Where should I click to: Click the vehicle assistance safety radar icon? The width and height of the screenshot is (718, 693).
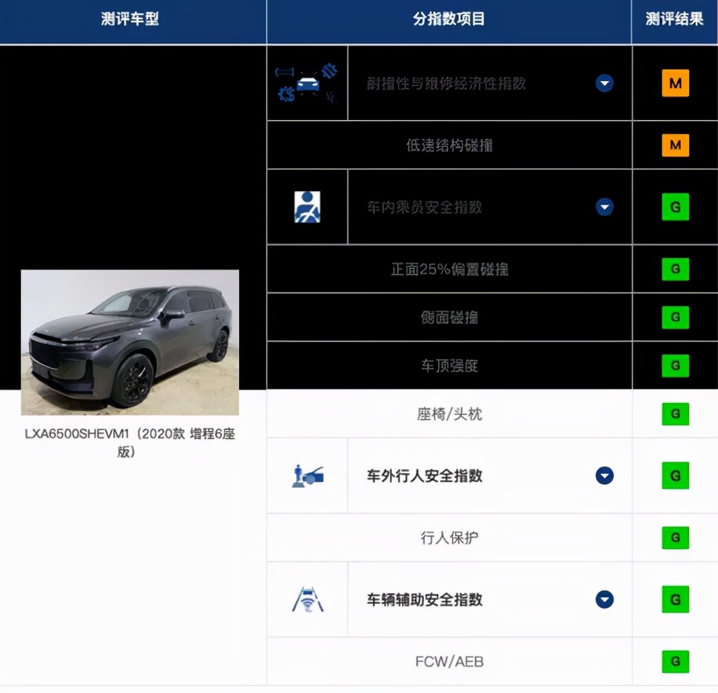(307, 600)
